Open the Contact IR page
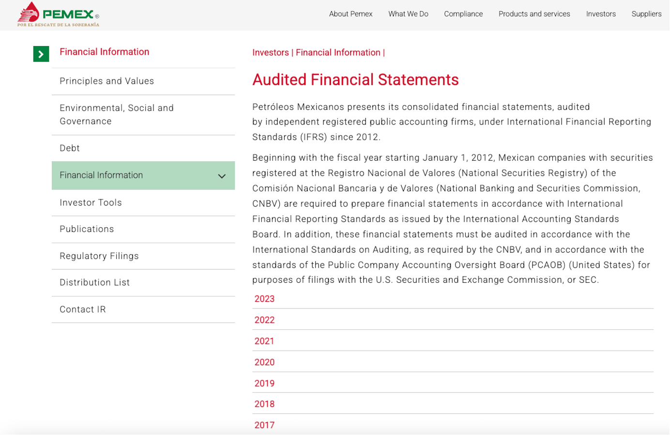670x435 pixels. point(82,309)
